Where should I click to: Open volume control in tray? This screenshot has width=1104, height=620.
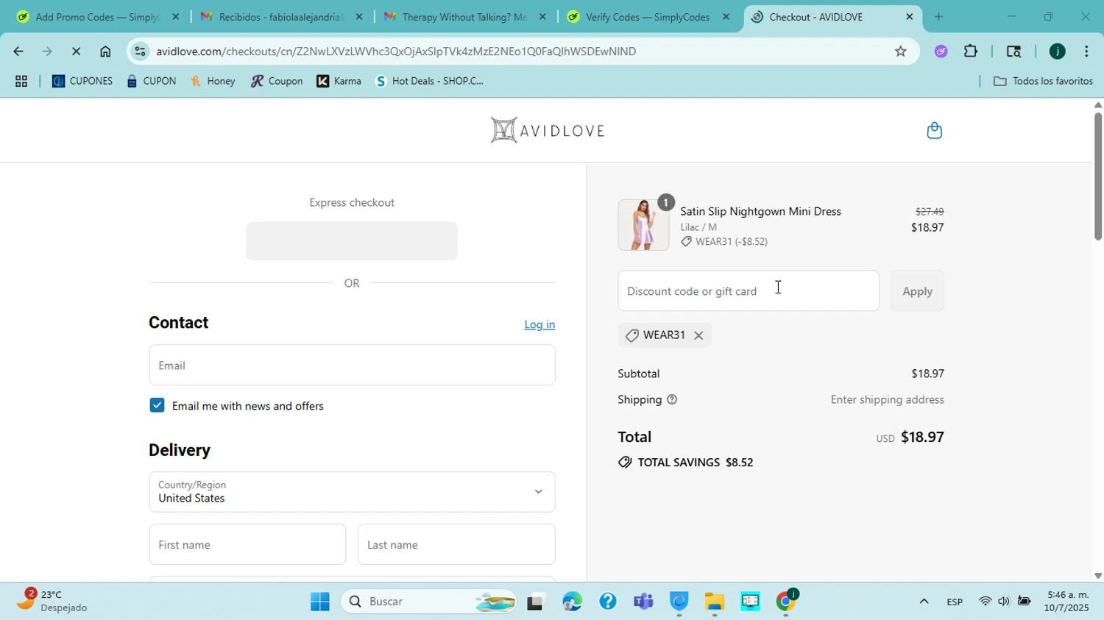coord(1004,602)
